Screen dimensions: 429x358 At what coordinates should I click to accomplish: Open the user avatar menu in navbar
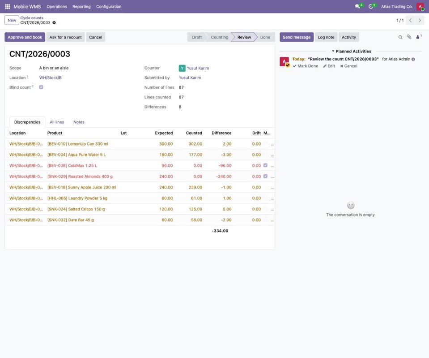[x=420, y=7]
